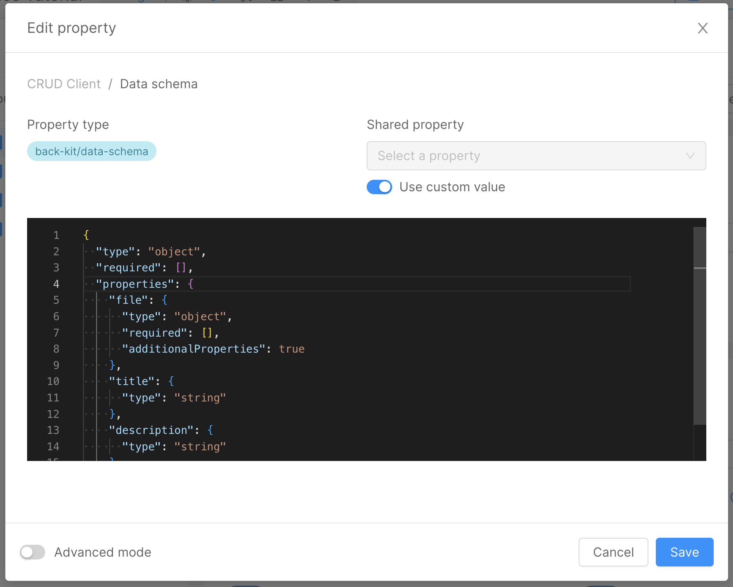Click the "description" key on line 13

click(151, 430)
